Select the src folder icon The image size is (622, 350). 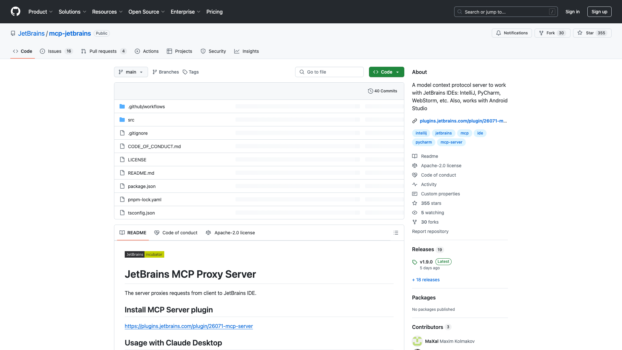(x=122, y=120)
